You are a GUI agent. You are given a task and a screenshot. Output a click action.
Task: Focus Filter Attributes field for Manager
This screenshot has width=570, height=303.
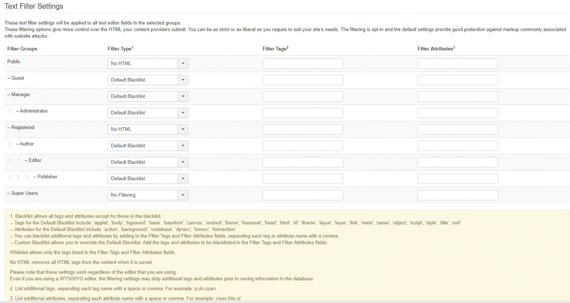pyautogui.click(x=458, y=97)
